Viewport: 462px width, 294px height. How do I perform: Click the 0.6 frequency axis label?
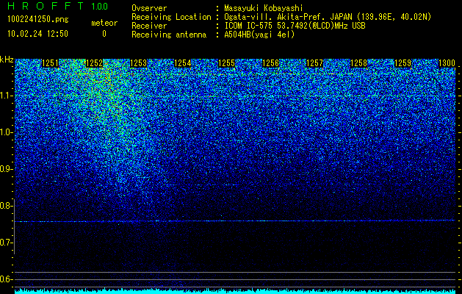(6, 279)
